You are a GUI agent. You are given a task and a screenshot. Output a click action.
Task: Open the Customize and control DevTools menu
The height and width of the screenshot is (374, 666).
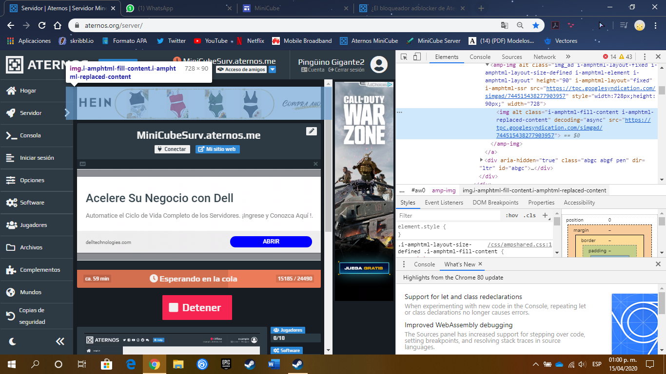pos(645,57)
